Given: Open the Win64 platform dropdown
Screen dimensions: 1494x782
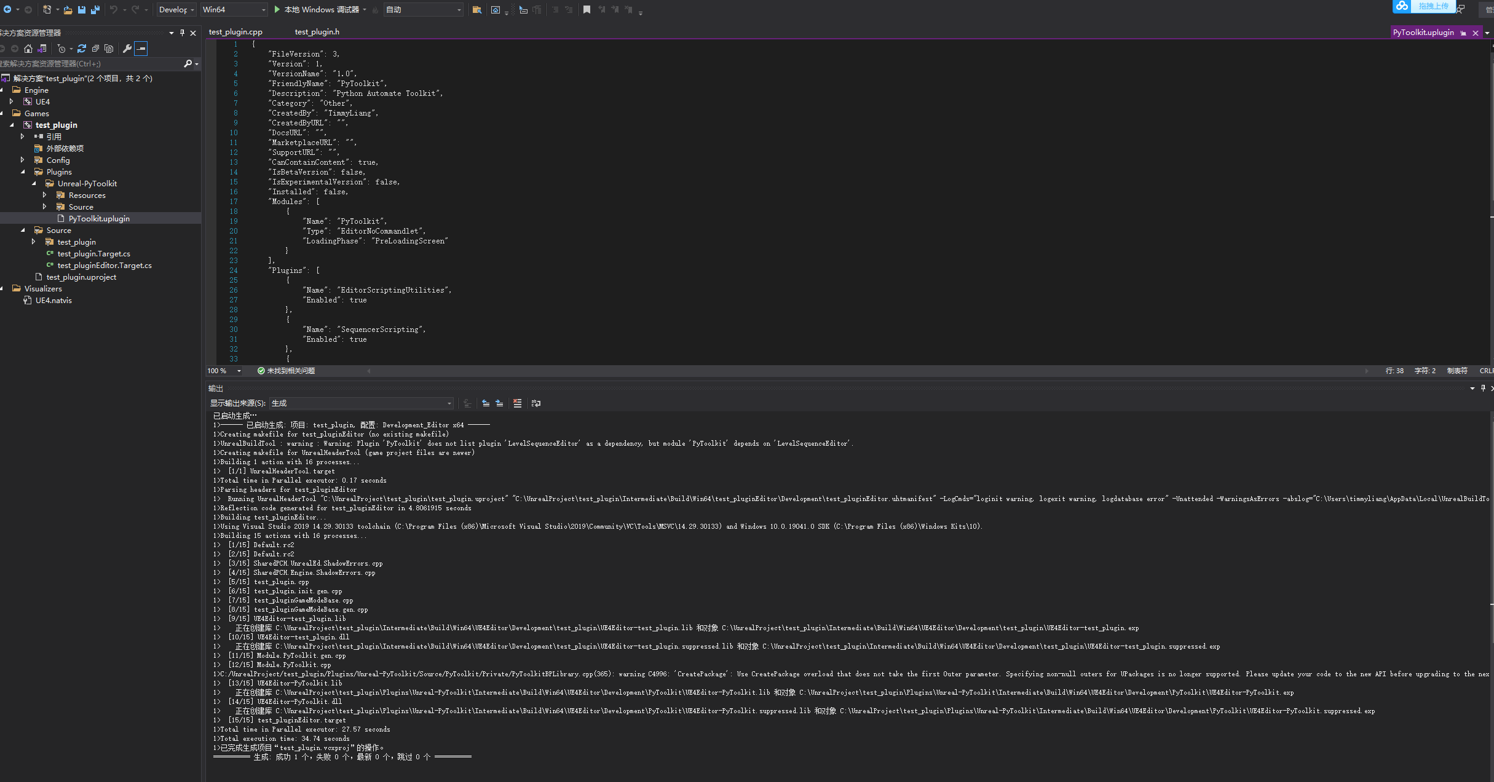Looking at the screenshot, I should pyautogui.click(x=263, y=10).
